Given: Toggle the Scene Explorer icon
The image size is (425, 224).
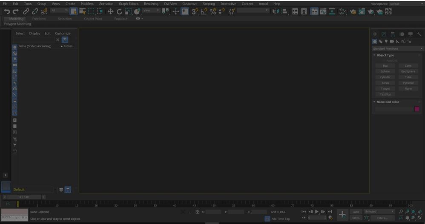Looking at the screenshot, I should click(295, 11).
